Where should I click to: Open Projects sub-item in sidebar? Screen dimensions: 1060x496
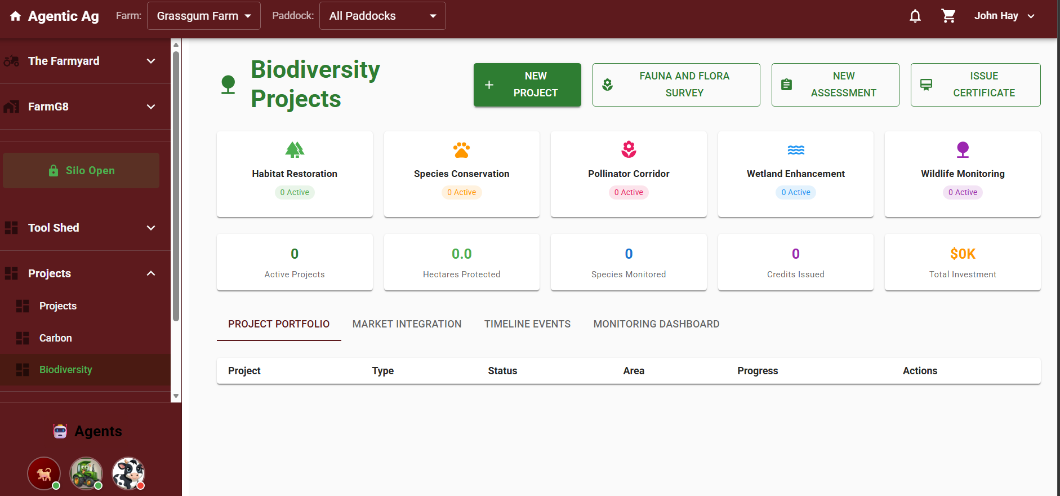click(85, 306)
